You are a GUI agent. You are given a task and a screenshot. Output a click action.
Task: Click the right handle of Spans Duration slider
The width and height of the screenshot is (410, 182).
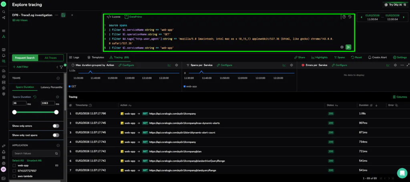pyautogui.click(x=56, y=112)
